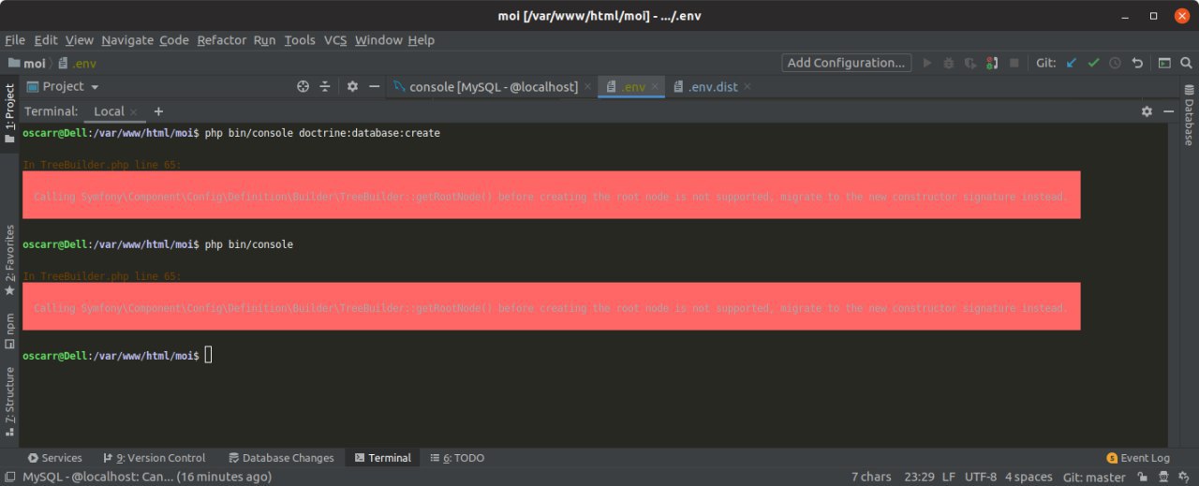Image resolution: width=1199 pixels, height=486 pixels.
Task: Click the Add Configuration... button
Action: coord(847,63)
